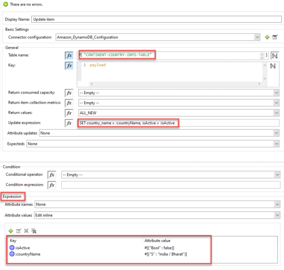Open the Connector configuration dropdown
Screen dimensions: 284x270
tap(257, 37)
